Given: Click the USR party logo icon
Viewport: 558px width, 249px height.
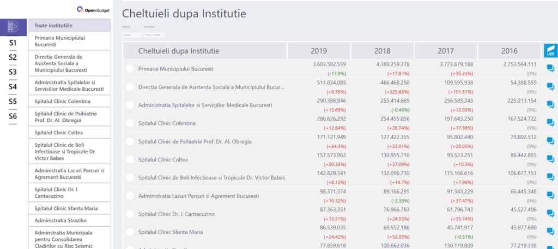Looking at the screenshot, I should pyautogui.click(x=549, y=51).
